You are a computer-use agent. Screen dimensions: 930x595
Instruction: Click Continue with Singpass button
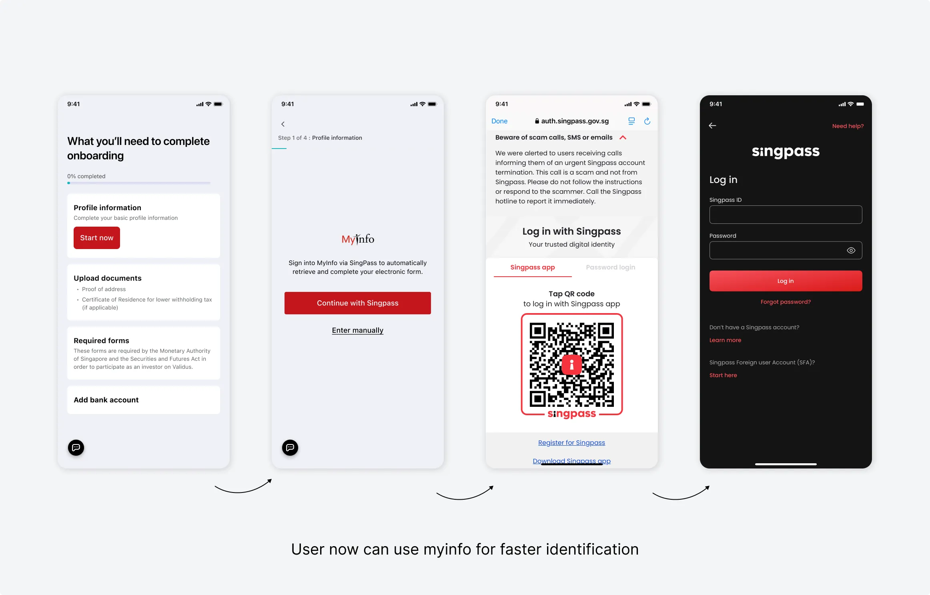[x=357, y=303]
